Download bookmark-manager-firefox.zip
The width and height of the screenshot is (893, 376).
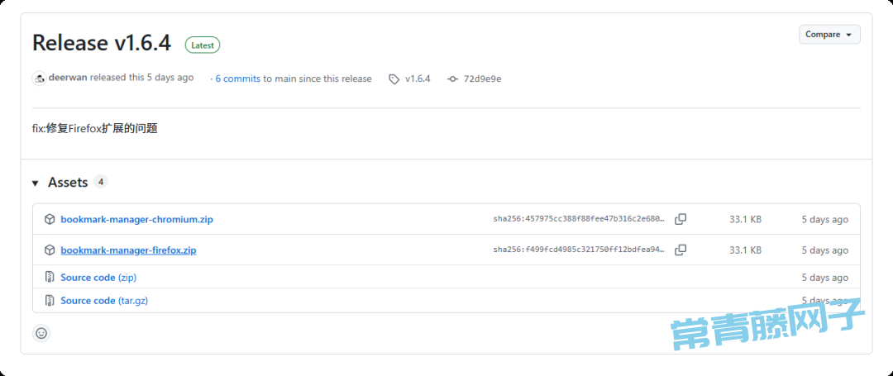tap(128, 250)
